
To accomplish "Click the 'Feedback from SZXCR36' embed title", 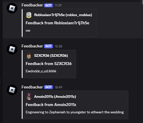I will 49,64.
